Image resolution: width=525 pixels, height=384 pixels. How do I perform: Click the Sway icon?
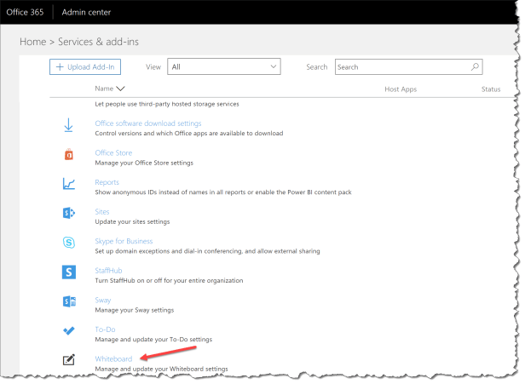tap(69, 301)
